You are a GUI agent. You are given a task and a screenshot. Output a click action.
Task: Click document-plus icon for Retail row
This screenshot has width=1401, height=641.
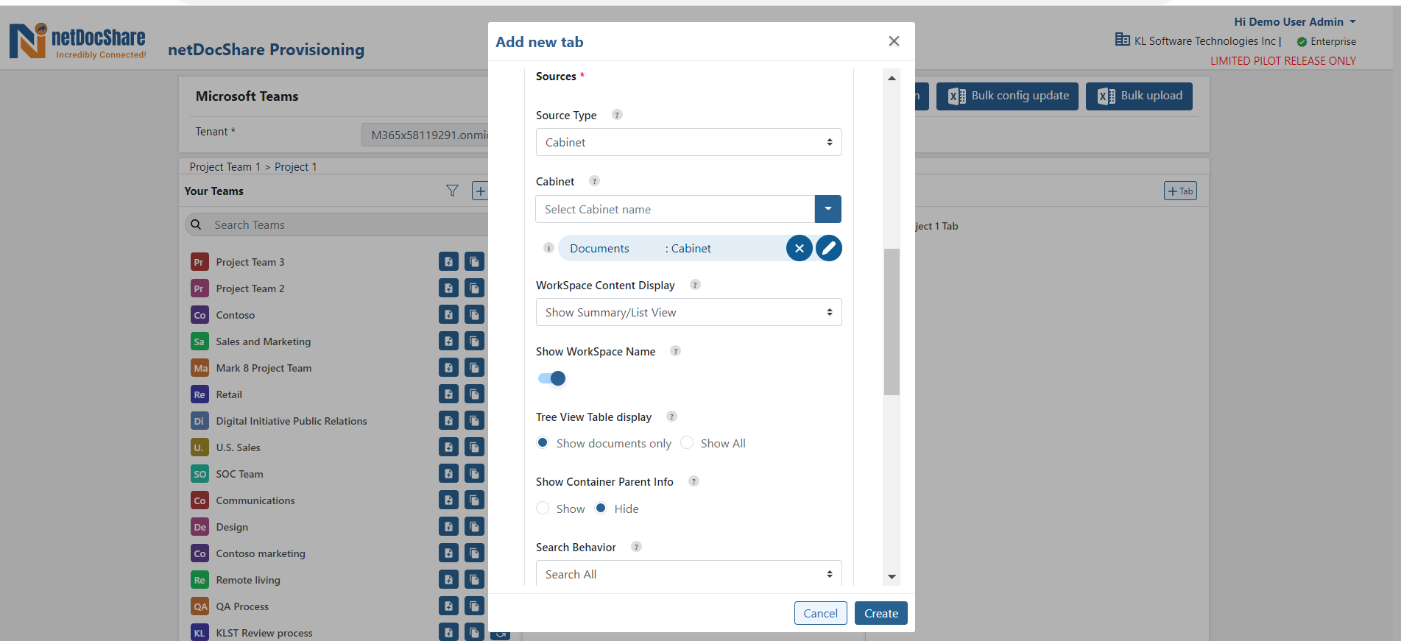click(448, 394)
